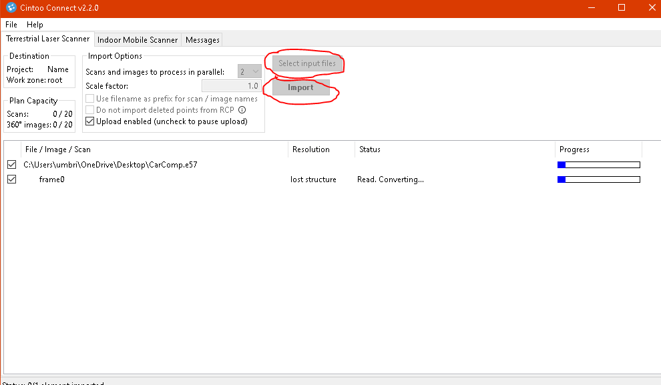Screen dimensions: 661x385
Task: Uncheck the frame0 scan checkbox
Action: pos(12,179)
